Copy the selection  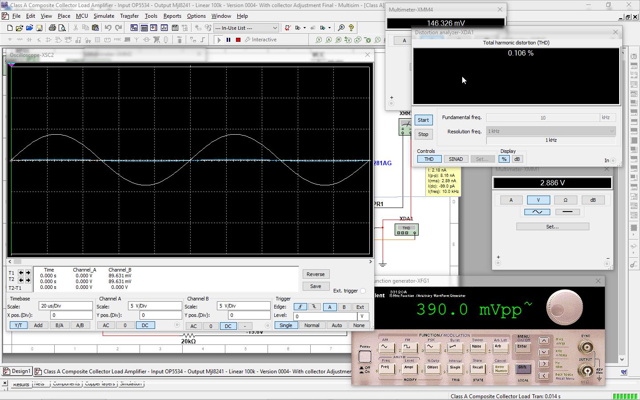[x=85, y=28]
